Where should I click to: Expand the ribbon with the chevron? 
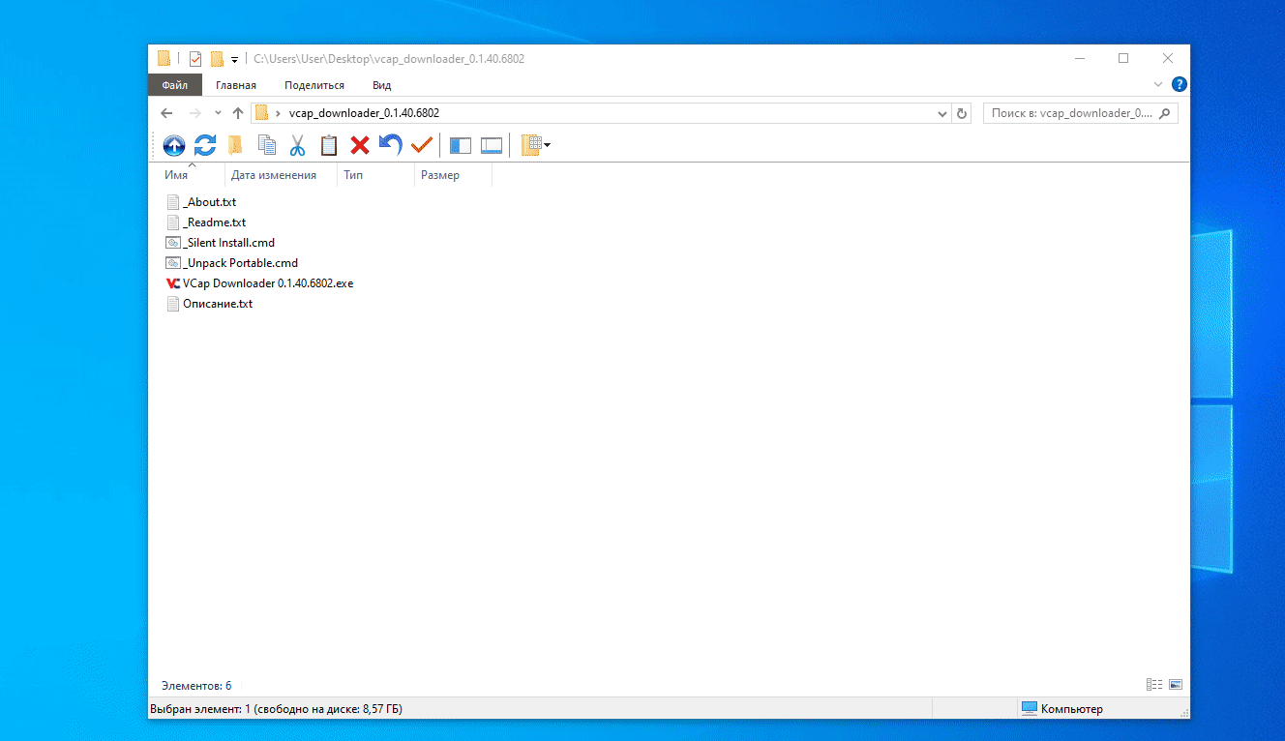point(1158,85)
